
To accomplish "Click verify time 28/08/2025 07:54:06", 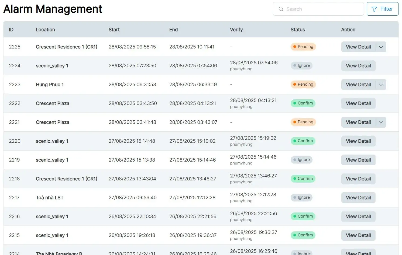I will click(x=254, y=63).
